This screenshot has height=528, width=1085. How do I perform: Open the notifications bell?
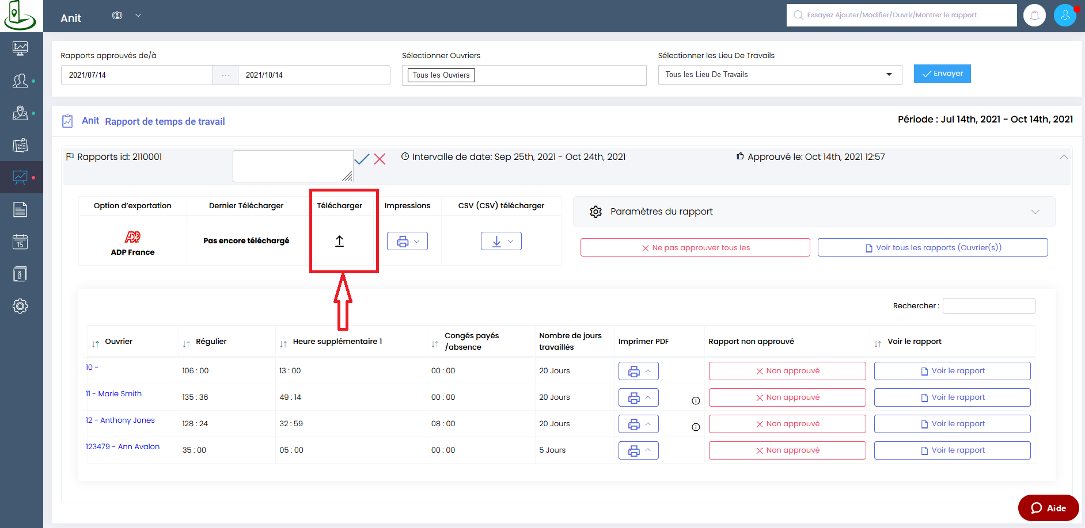tap(1034, 16)
